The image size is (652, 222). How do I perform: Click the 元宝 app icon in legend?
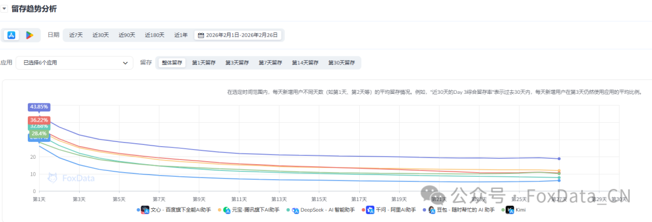[x=227, y=211]
